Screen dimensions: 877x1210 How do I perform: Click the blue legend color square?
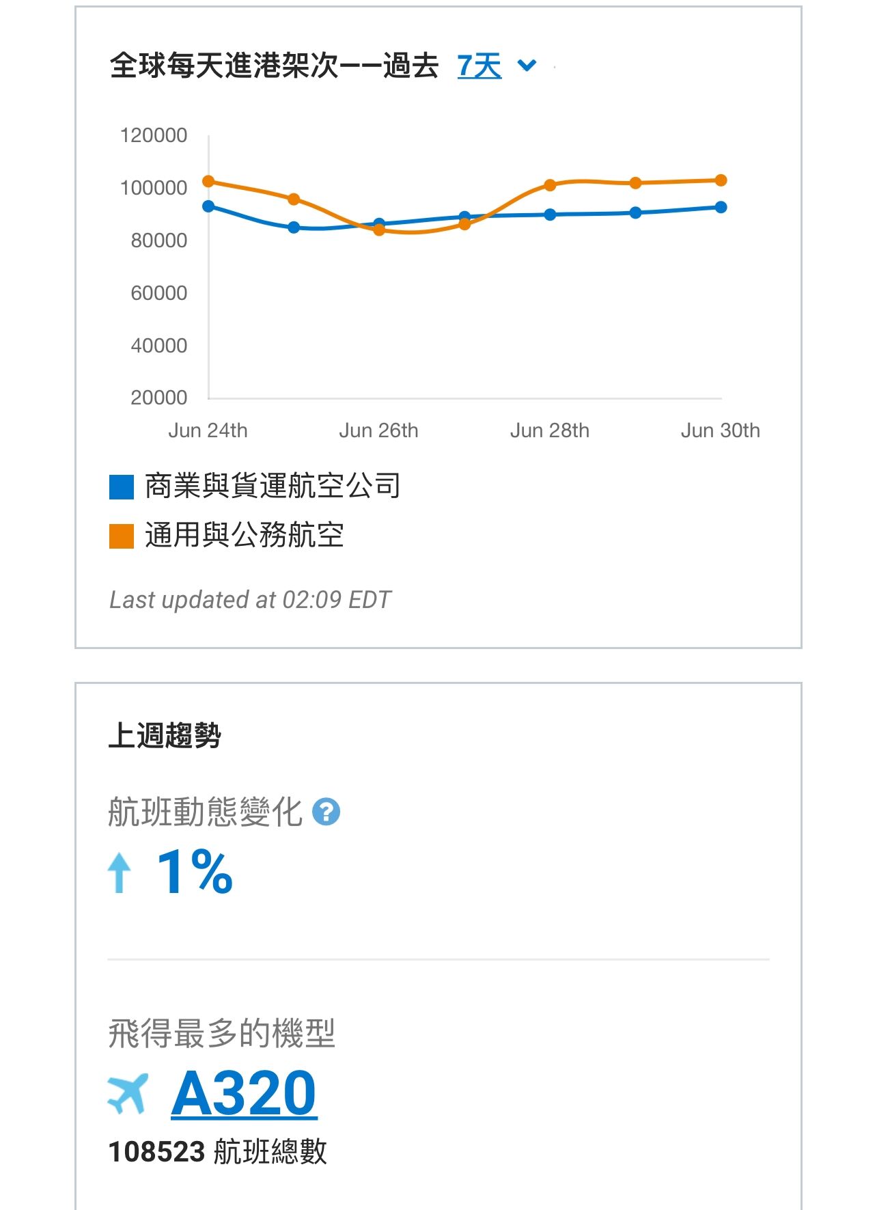pyautogui.click(x=122, y=487)
